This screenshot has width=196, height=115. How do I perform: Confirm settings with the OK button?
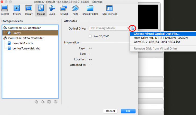click(x=128, y=111)
